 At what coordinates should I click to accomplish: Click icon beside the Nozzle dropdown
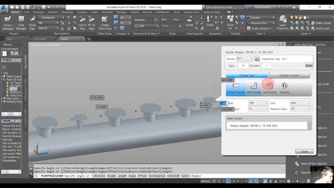coord(257,58)
